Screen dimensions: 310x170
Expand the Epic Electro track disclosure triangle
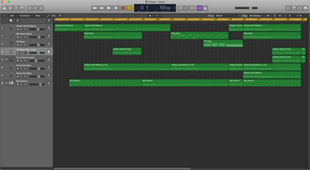(x=6, y=83)
